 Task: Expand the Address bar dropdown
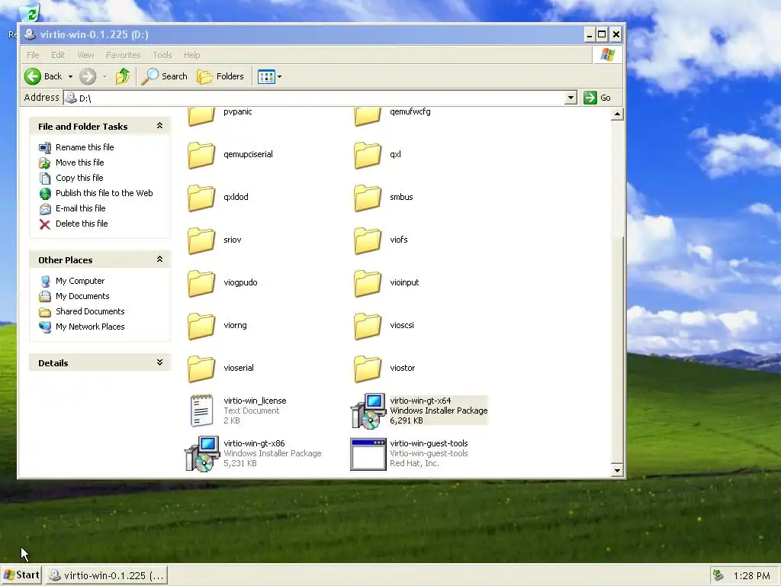tap(570, 98)
